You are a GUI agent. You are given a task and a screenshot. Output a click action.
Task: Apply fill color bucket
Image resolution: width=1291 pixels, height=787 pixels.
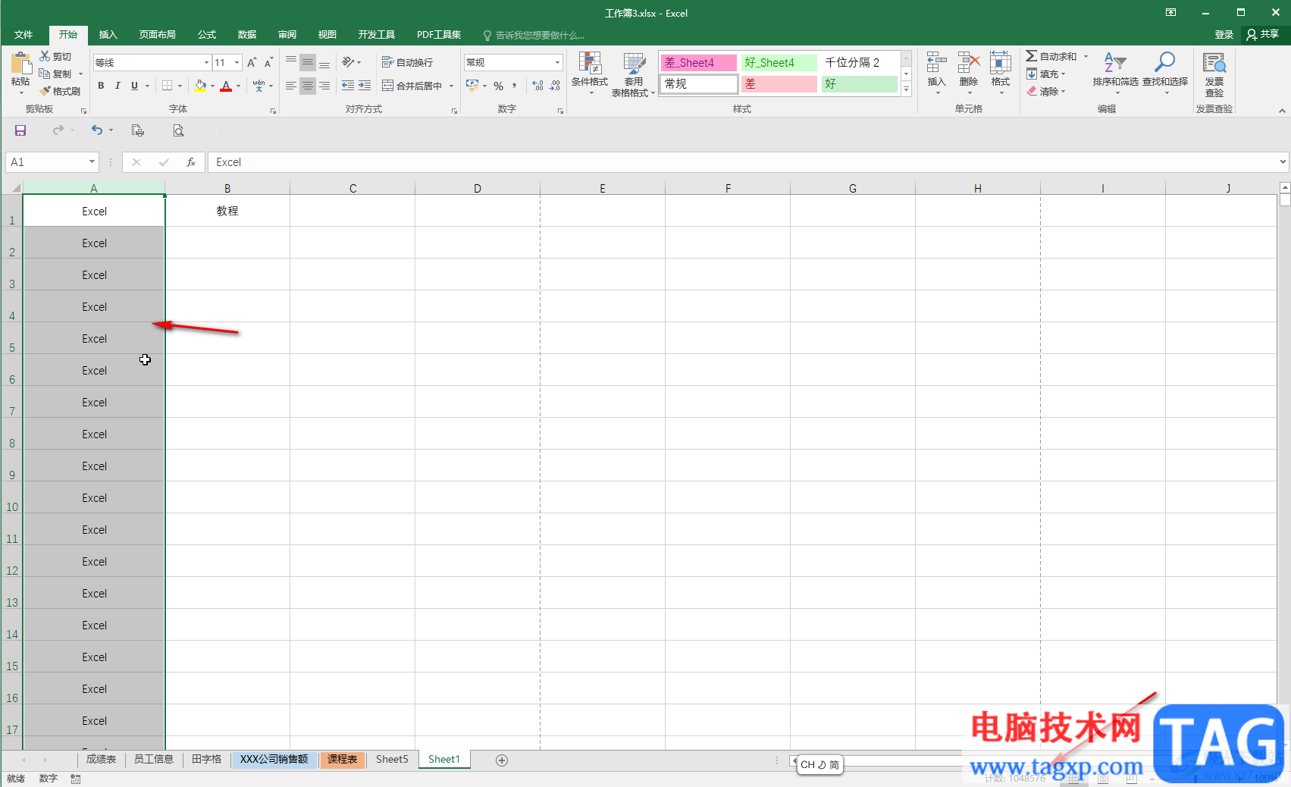click(200, 86)
